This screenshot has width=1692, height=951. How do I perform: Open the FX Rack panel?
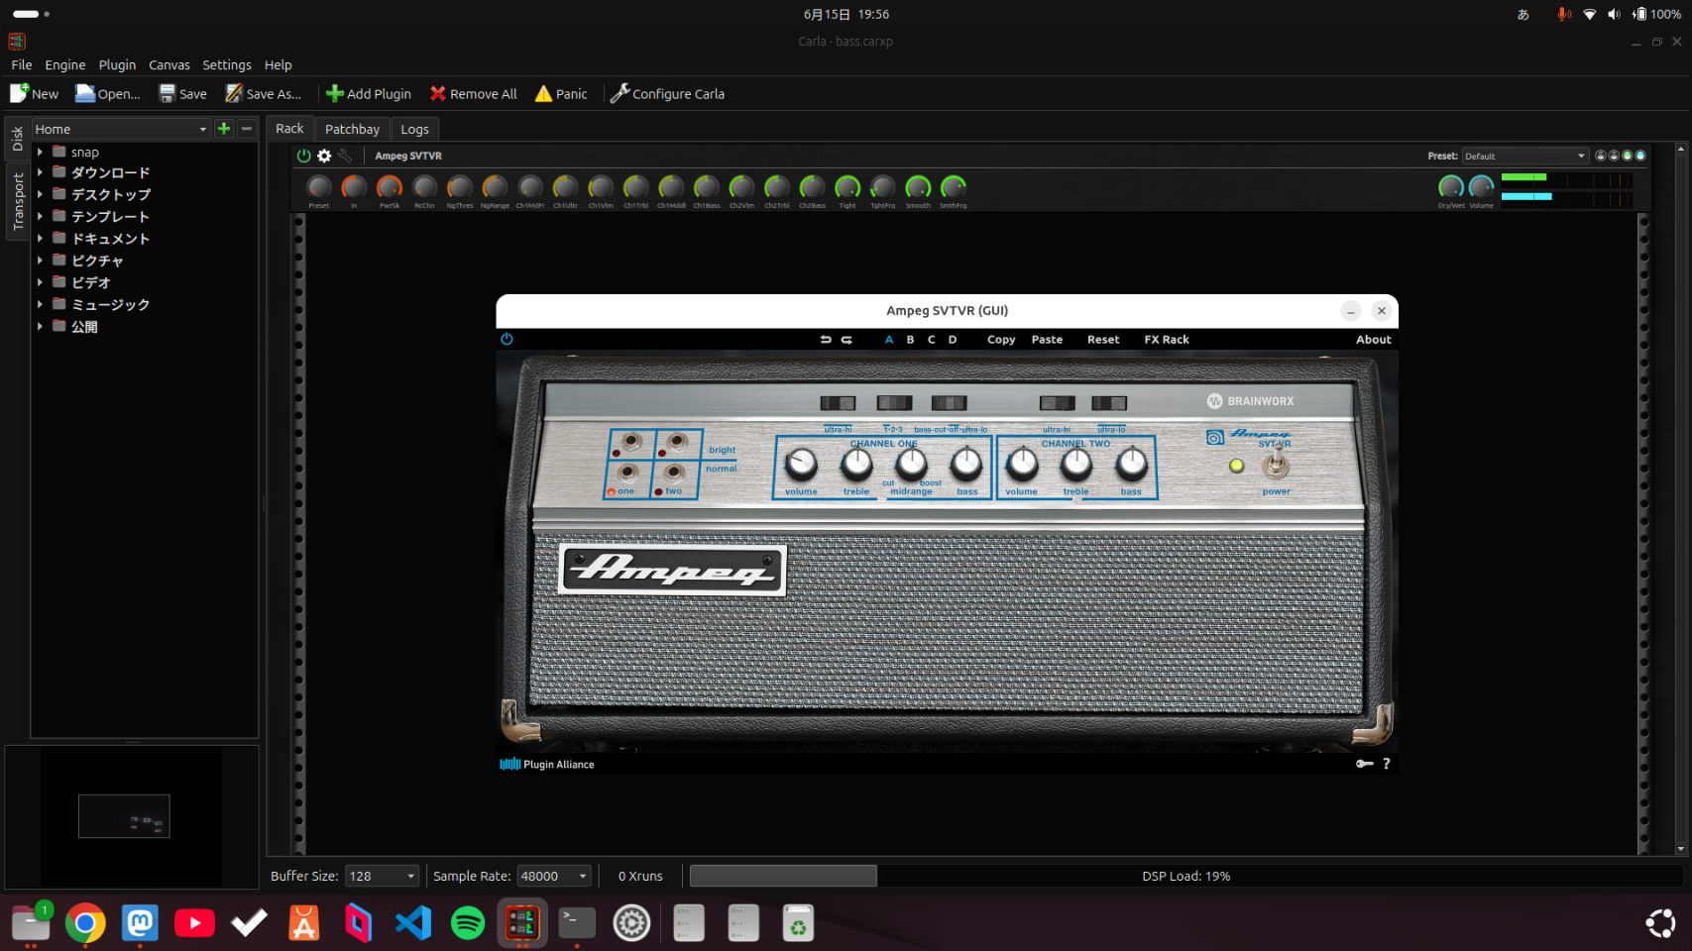(1167, 340)
